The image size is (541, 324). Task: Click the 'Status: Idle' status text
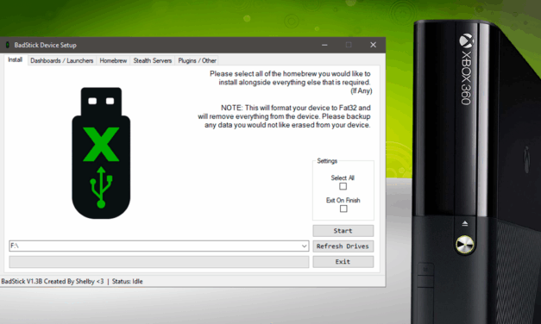[x=128, y=281]
